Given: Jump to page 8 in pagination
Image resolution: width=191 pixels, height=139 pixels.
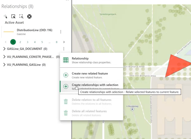Looking at the screenshot, I should (57, 42).
